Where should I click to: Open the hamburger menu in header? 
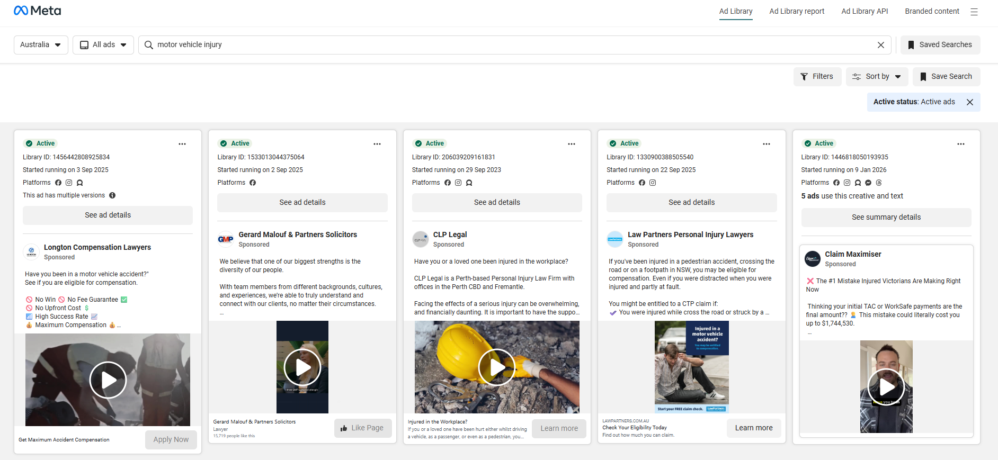pyautogui.click(x=974, y=12)
